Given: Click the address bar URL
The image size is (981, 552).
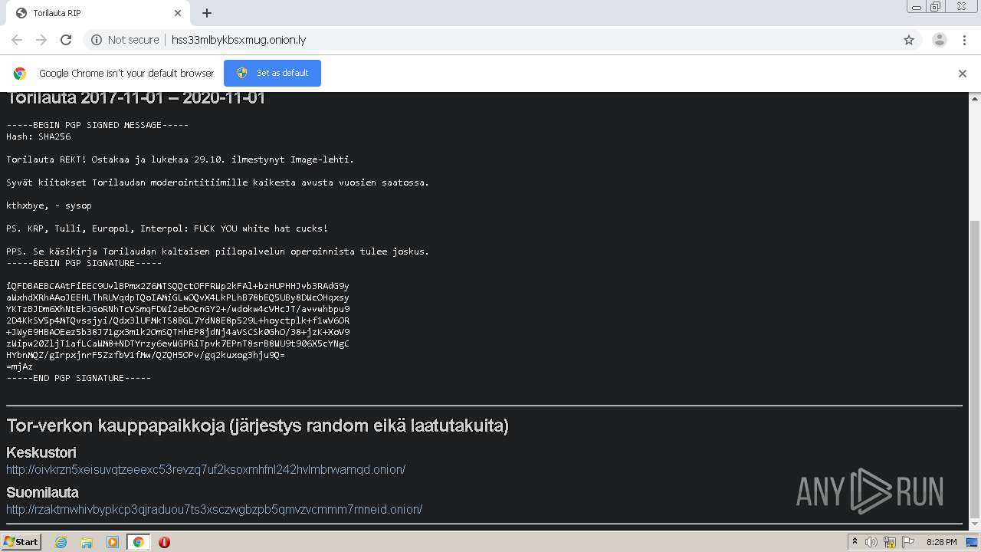Looking at the screenshot, I should coord(238,40).
